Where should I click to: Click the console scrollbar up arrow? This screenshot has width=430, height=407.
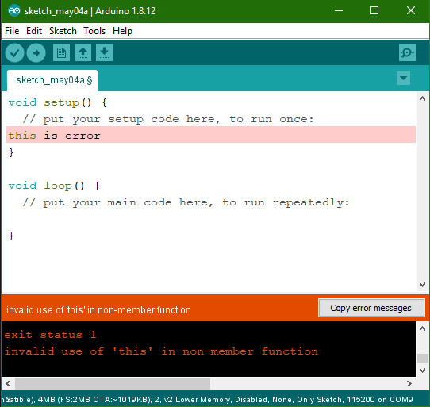point(423,328)
